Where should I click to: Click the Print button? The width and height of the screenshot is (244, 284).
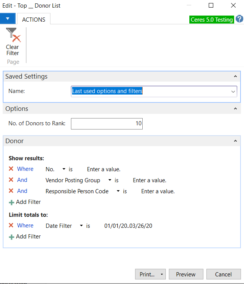[x=147, y=274]
